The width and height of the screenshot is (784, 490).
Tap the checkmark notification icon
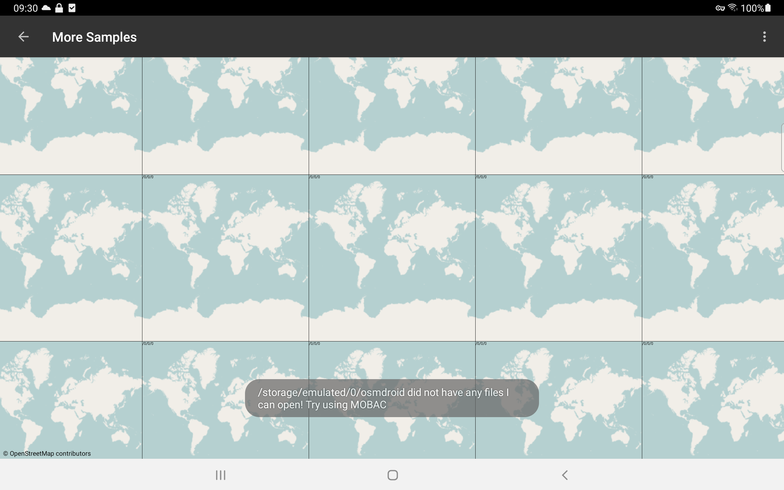point(72,8)
